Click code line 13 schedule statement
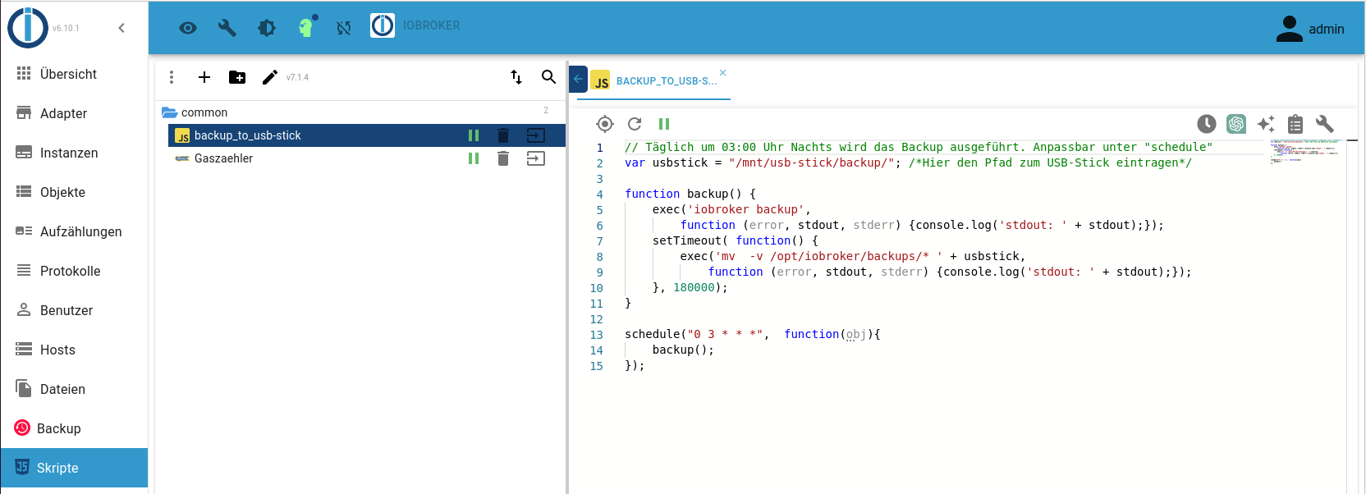Screen dimensions: 1366x494 coord(752,334)
